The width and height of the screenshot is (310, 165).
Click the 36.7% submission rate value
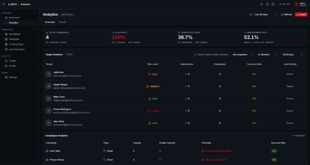pos(185,37)
